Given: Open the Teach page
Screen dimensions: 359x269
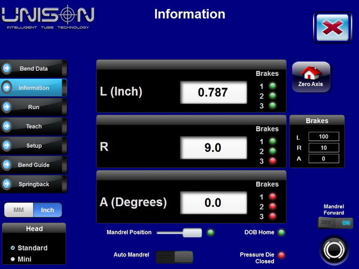Looking at the screenshot, I should click(x=34, y=126).
